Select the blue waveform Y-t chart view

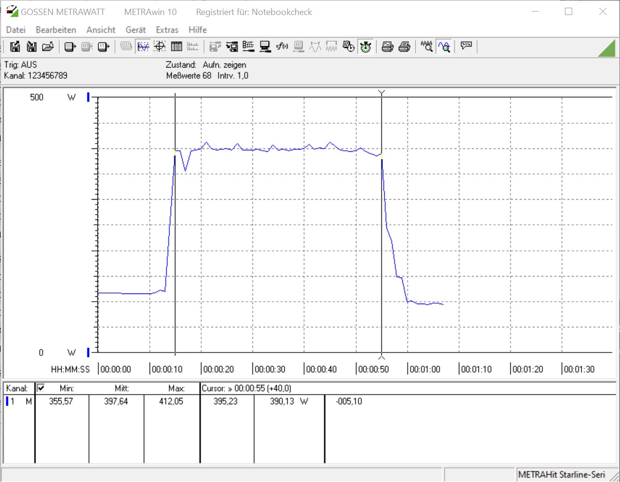tap(143, 46)
